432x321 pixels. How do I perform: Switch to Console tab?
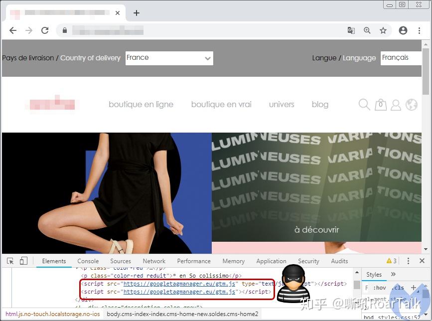point(88,261)
